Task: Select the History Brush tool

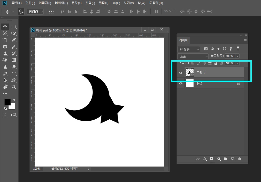Action: [14, 53]
